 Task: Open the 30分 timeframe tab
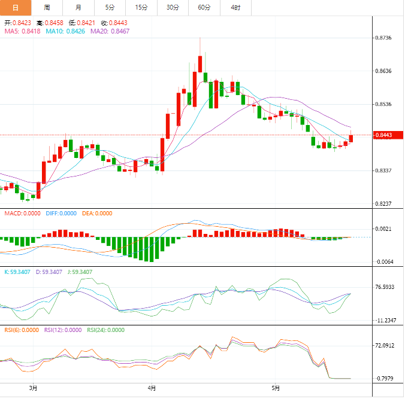[173, 8]
